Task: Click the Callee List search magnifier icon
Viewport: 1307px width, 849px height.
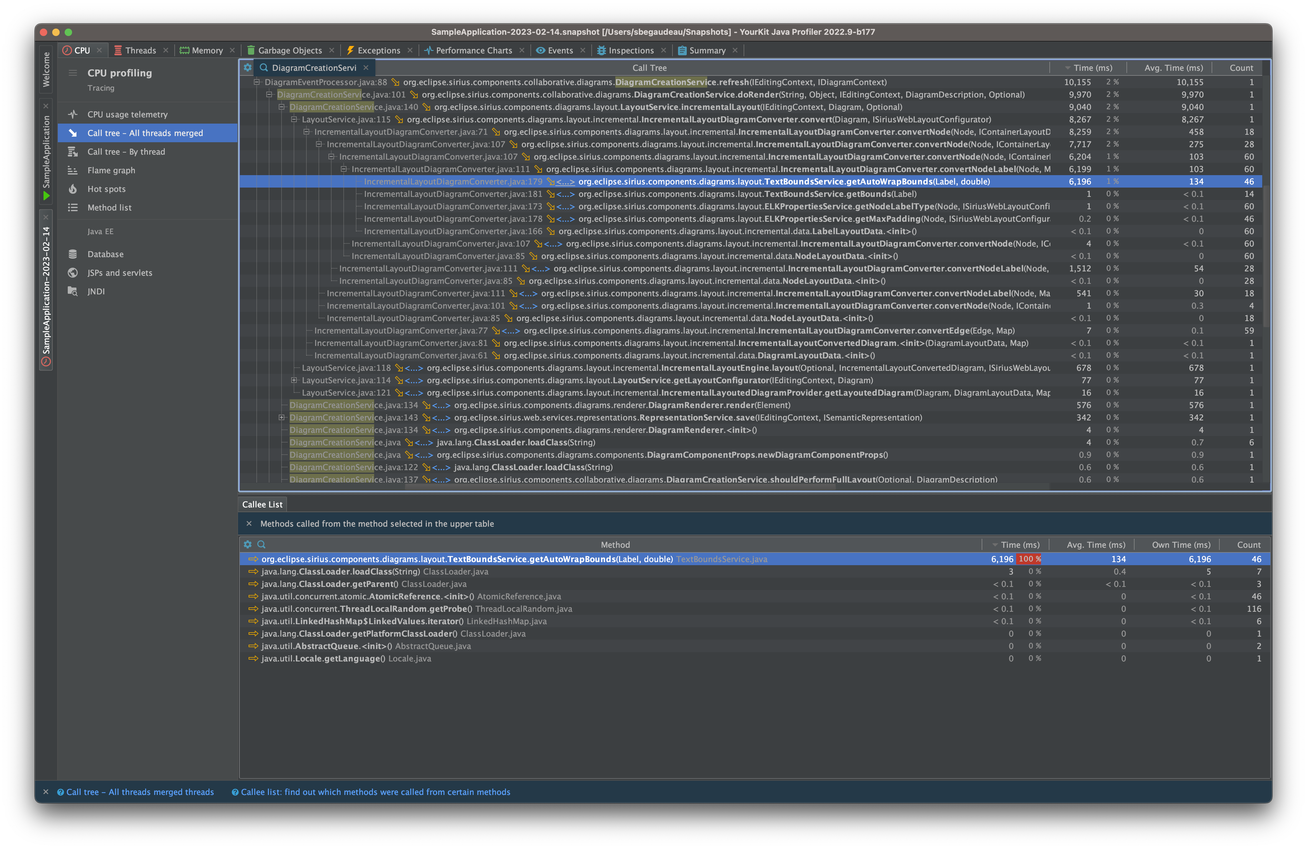Action: [261, 545]
